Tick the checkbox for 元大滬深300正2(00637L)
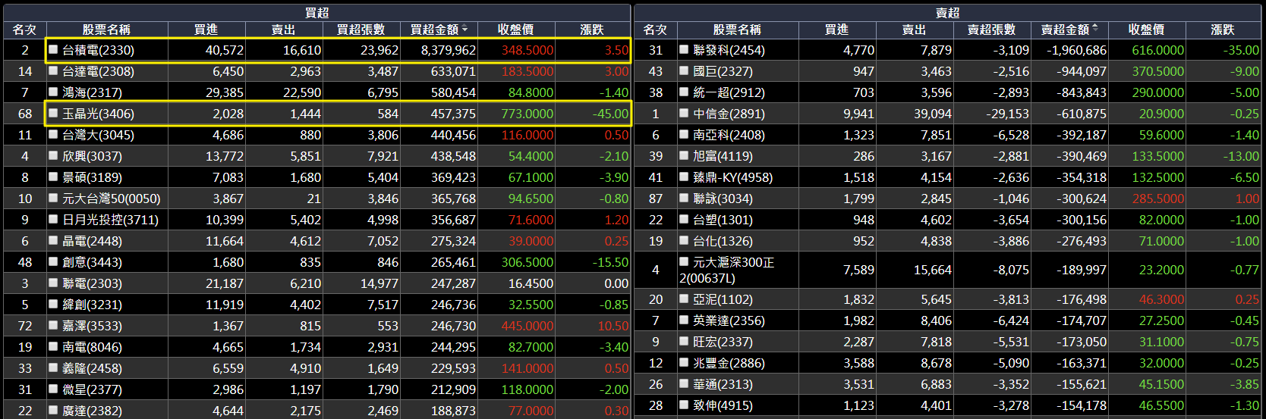The height and width of the screenshot is (419, 1266). (684, 261)
